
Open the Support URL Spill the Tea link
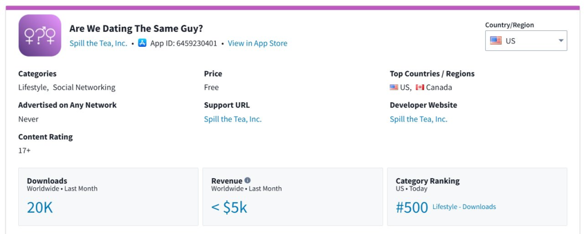coord(232,119)
